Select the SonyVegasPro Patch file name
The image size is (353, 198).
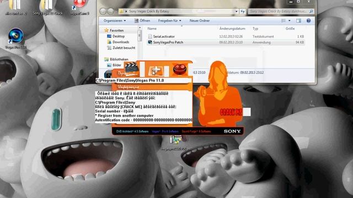(168, 42)
